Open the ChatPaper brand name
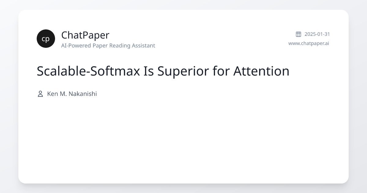Image resolution: width=367 pixels, height=193 pixels. [85, 35]
